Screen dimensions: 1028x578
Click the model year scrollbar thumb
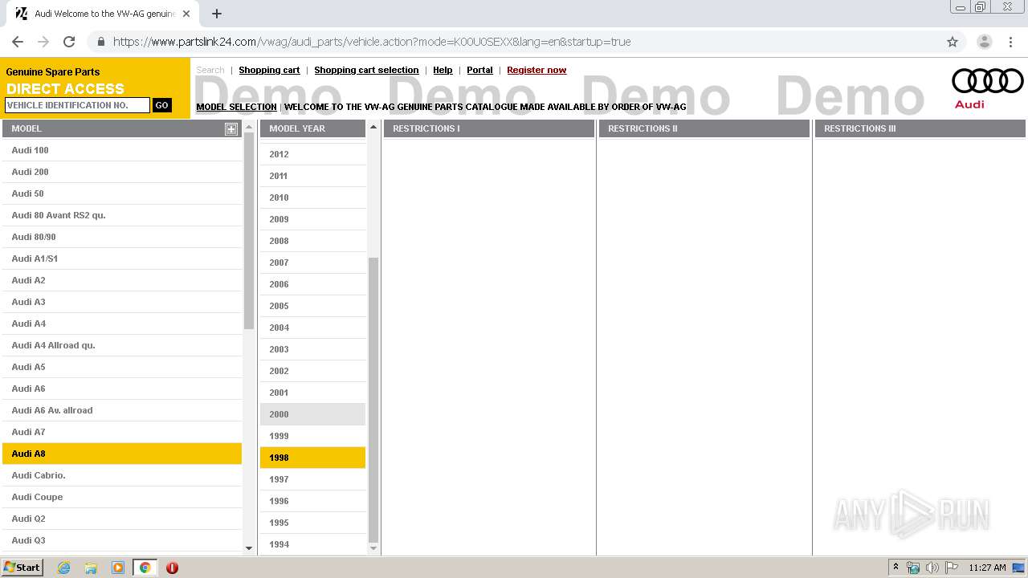[373, 400]
